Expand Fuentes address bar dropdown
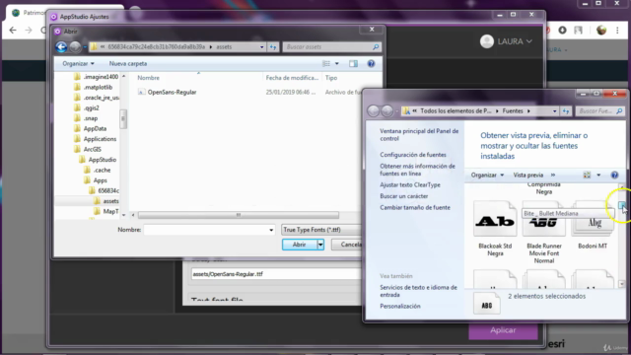Screen dimensions: 631x355 (554, 111)
